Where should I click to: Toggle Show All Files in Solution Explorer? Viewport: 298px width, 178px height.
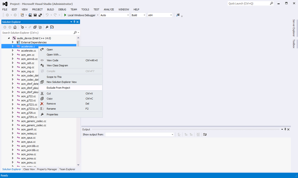40,27
